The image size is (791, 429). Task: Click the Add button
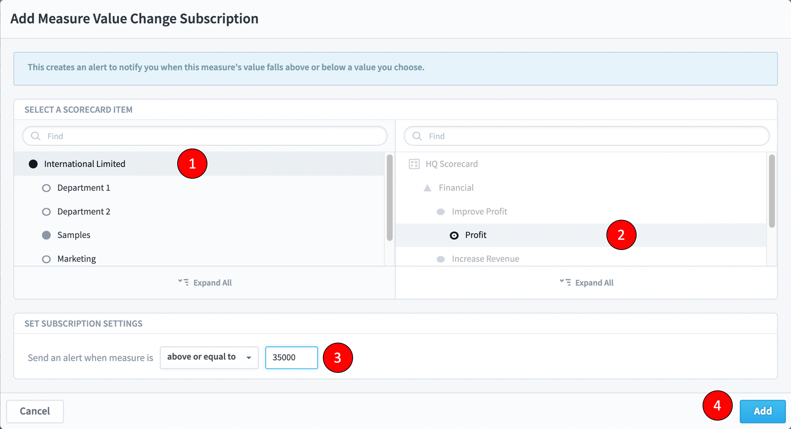762,411
